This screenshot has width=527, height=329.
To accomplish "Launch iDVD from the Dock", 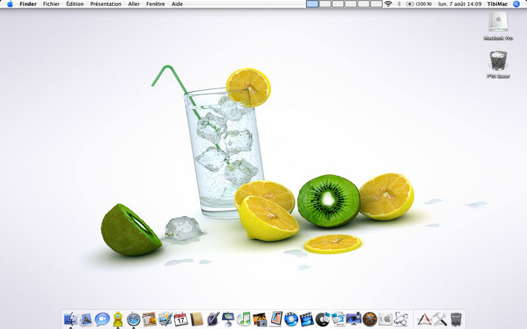I will click(291, 319).
